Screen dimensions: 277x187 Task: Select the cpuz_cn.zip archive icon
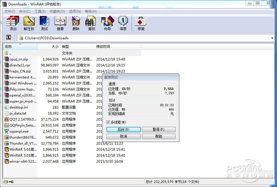[x=6, y=59]
